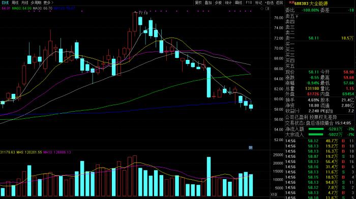
Task: Click the 叠加 overlay button
Action: (208, 3)
